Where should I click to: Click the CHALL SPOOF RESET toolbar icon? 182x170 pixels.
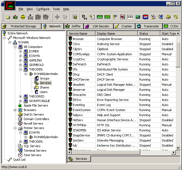click(38, 17)
